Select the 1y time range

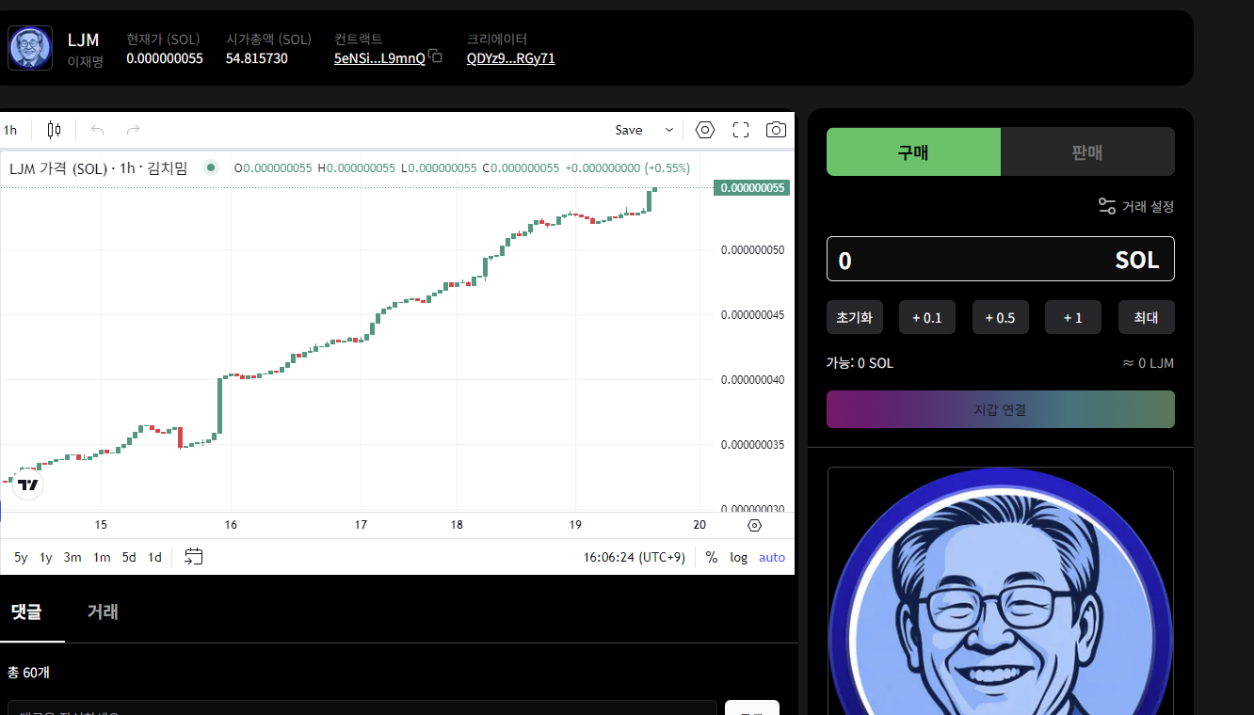pyautogui.click(x=45, y=557)
